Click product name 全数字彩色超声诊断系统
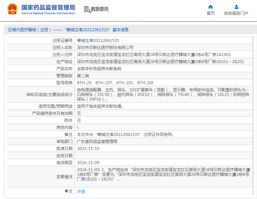Viewport: 257px width, 199px height. click(99, 68)
